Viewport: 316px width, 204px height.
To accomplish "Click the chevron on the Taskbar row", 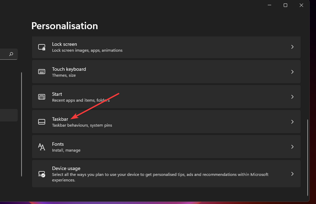I will [292, 122].
